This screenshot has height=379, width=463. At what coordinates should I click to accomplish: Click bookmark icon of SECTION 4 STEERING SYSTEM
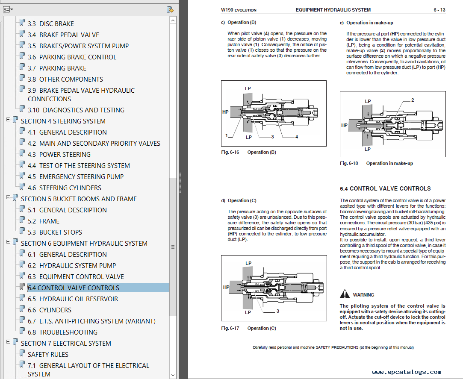[x=15, y=120]
